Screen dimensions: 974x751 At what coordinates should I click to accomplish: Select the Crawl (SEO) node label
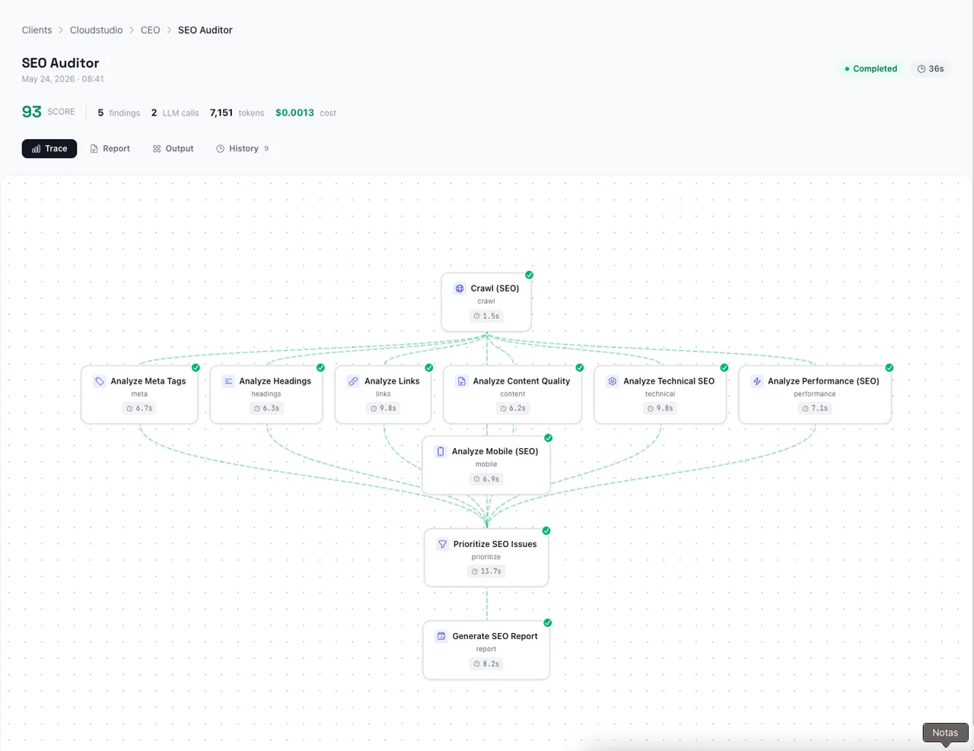pyautogui.click(x=495, y=288)
